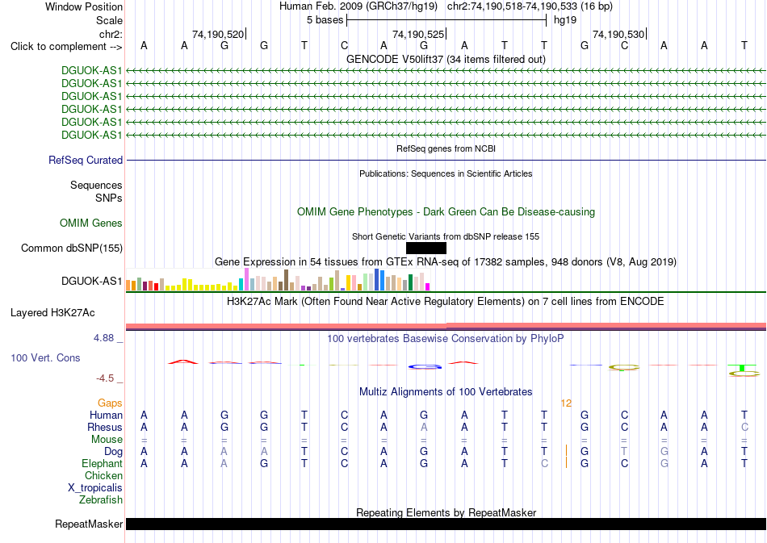Select the Zebrafish alignment row label
767x543 pixels.
click(x=101, y=500)
